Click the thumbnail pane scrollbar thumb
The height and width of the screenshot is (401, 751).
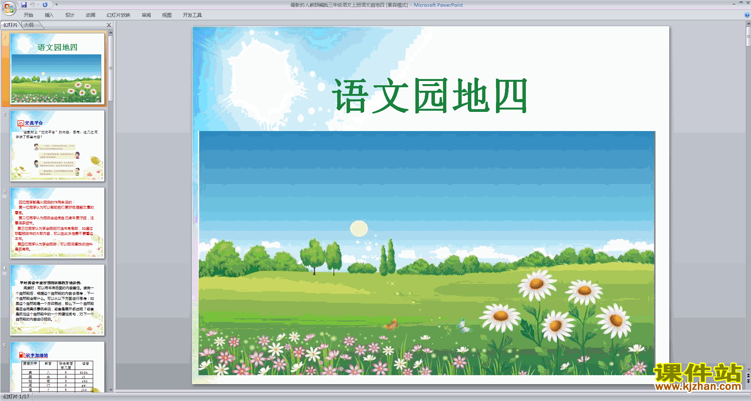(111, 68)
